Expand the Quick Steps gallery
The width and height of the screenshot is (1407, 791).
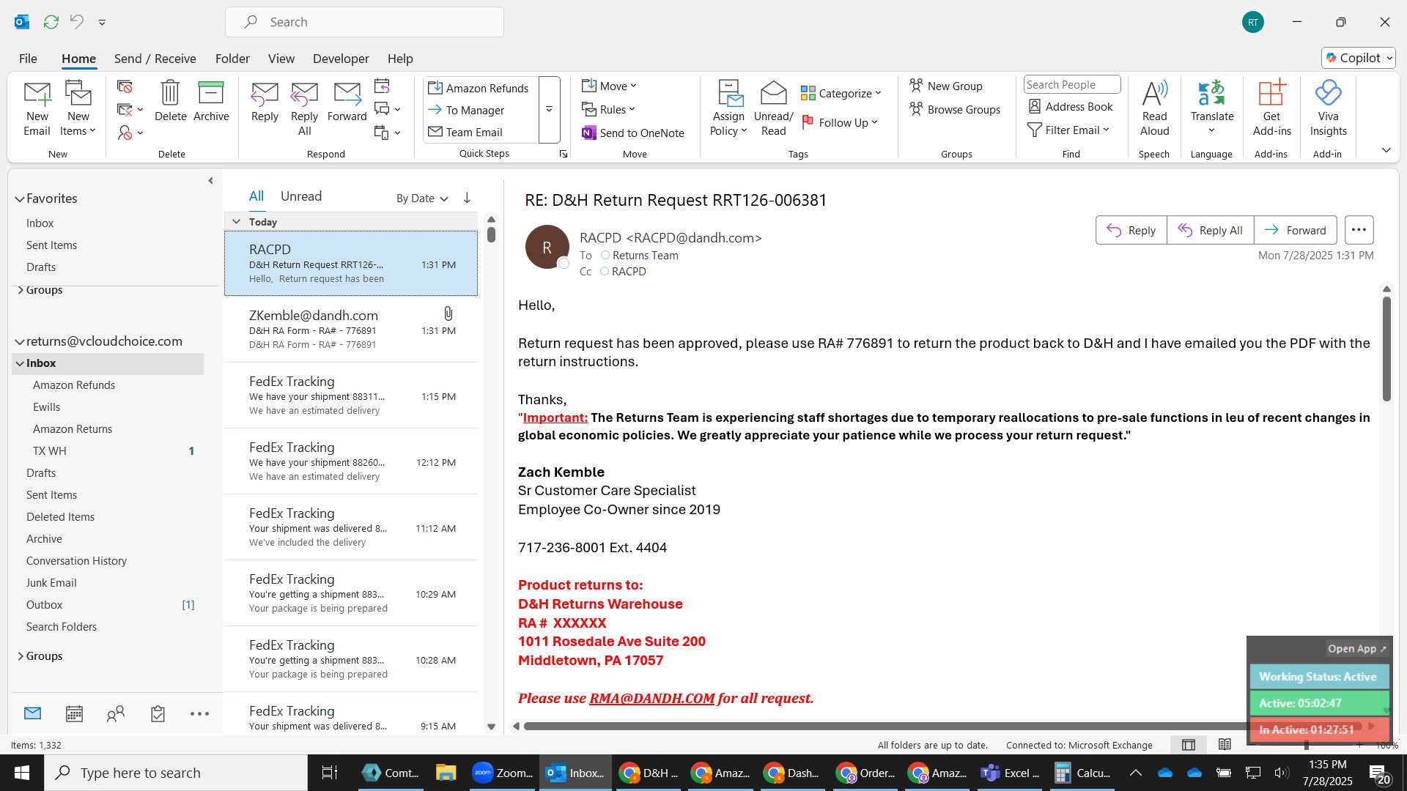(x=549, y=109)
